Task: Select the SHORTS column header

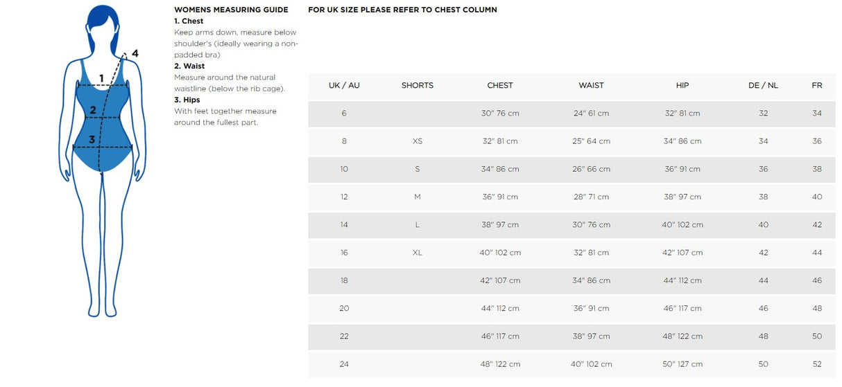Action: pos(417,85)
